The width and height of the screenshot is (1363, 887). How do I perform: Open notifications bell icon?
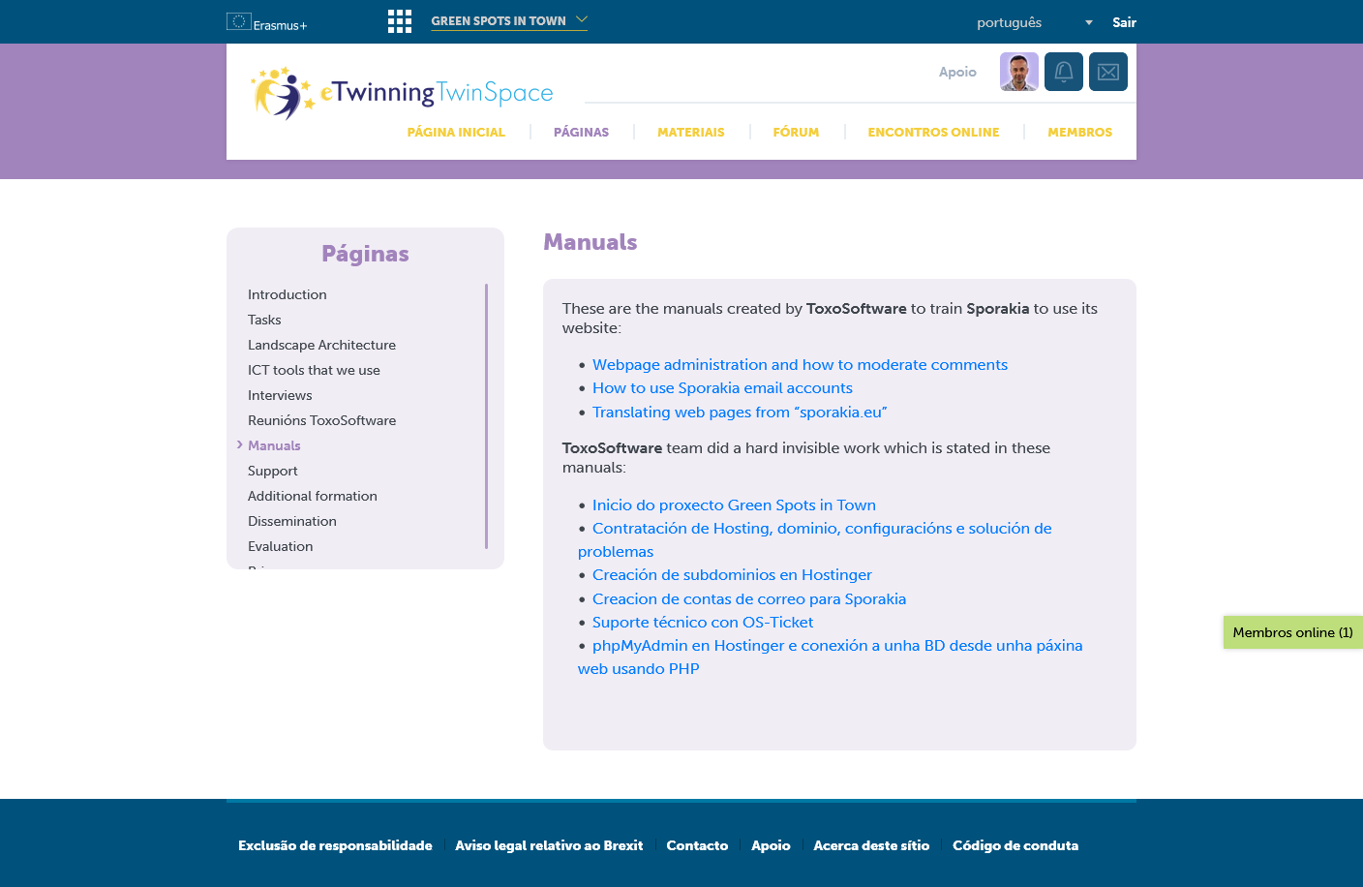1064,72
